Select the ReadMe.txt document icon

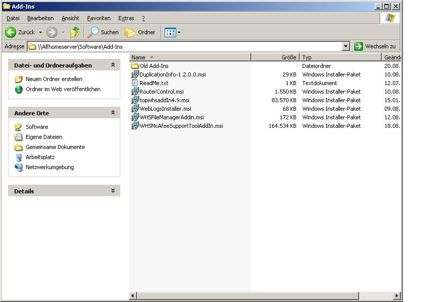[x=134, y=83]
